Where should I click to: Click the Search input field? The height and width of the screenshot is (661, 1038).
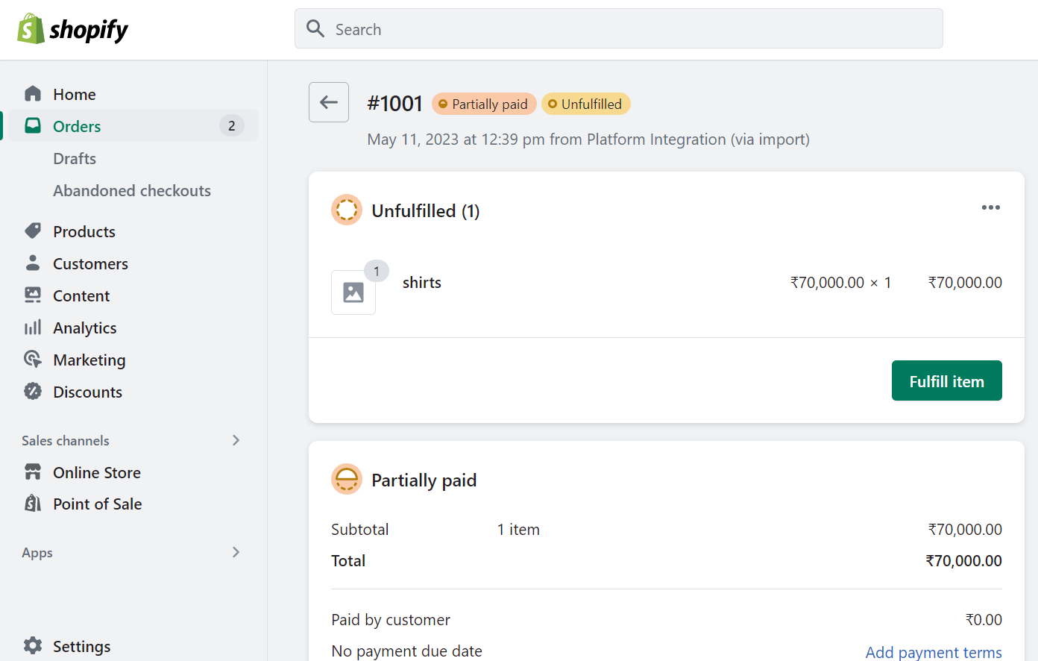[x=619, y=29]
